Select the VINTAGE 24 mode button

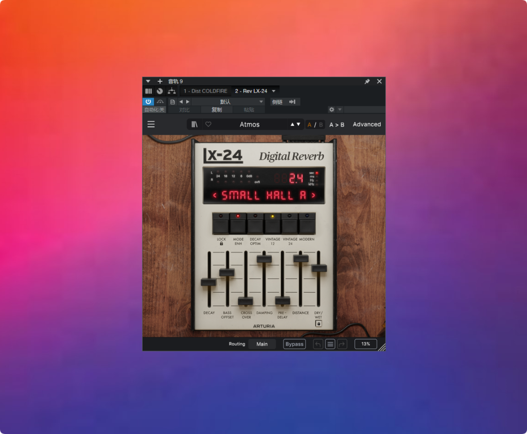tap(290, 224)
